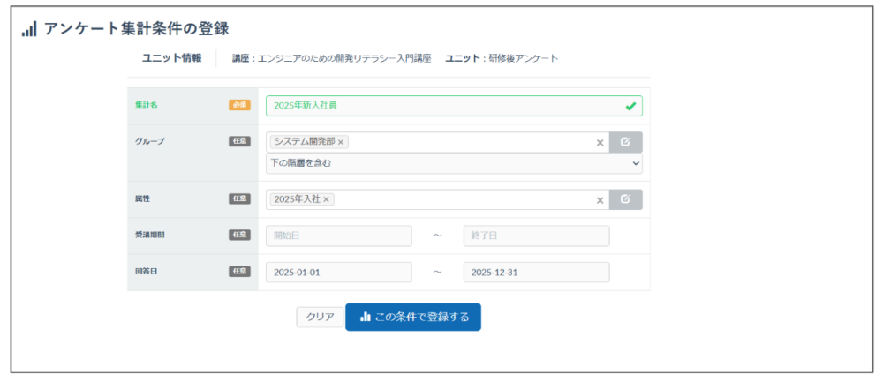Submit with この条件で登録する button
This screenshot has width=883, height=382.
tap(412, 317)
